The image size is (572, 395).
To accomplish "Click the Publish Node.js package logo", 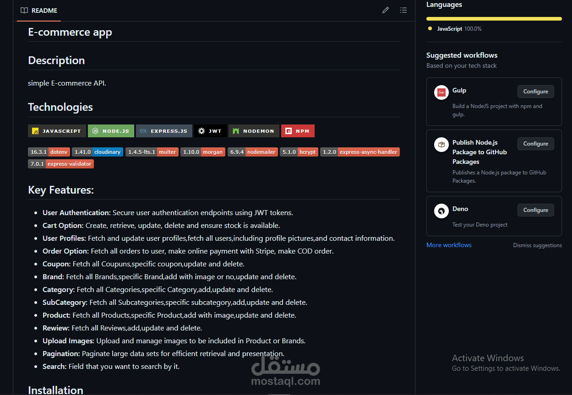I will (441, 145).
